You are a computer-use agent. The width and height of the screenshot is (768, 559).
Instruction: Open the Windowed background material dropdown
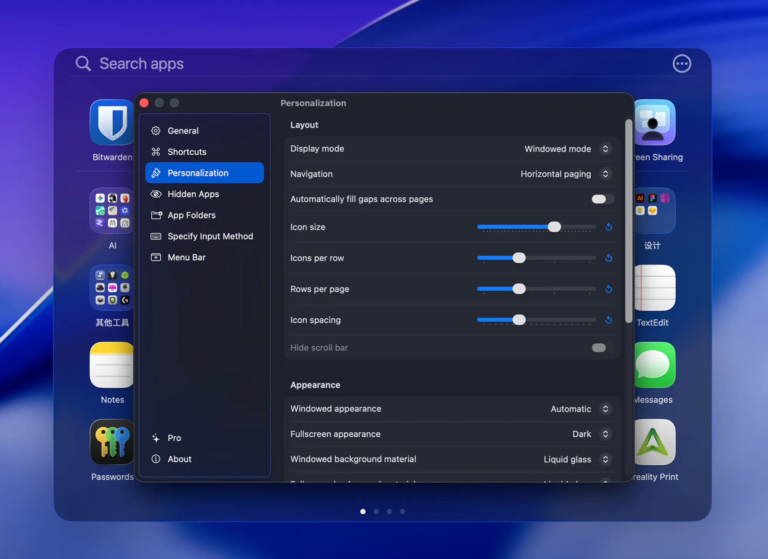point(605,459)
